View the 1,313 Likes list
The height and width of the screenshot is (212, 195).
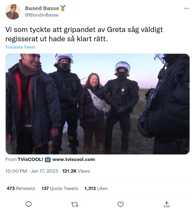(x=96, y=188)
